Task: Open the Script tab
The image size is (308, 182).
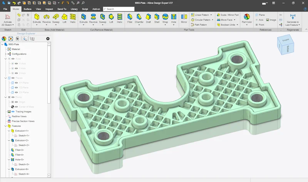Action: 85,9
